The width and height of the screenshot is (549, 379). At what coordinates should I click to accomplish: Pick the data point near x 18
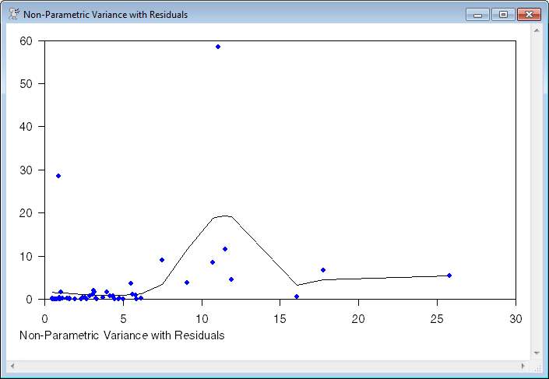(323, 270)
